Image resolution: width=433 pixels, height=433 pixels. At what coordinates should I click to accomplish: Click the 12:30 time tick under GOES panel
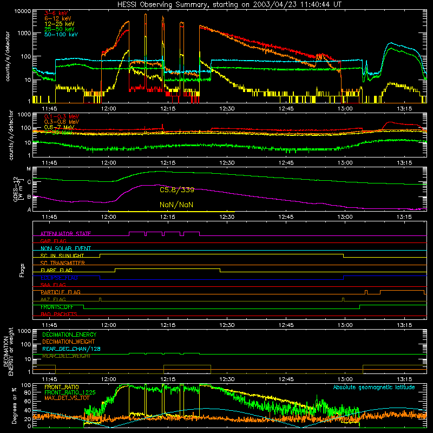[x=227, y=217]
